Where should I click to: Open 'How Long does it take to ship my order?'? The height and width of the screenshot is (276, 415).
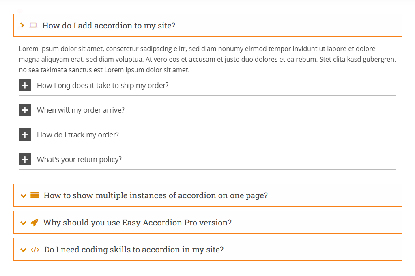coord(103,86)
